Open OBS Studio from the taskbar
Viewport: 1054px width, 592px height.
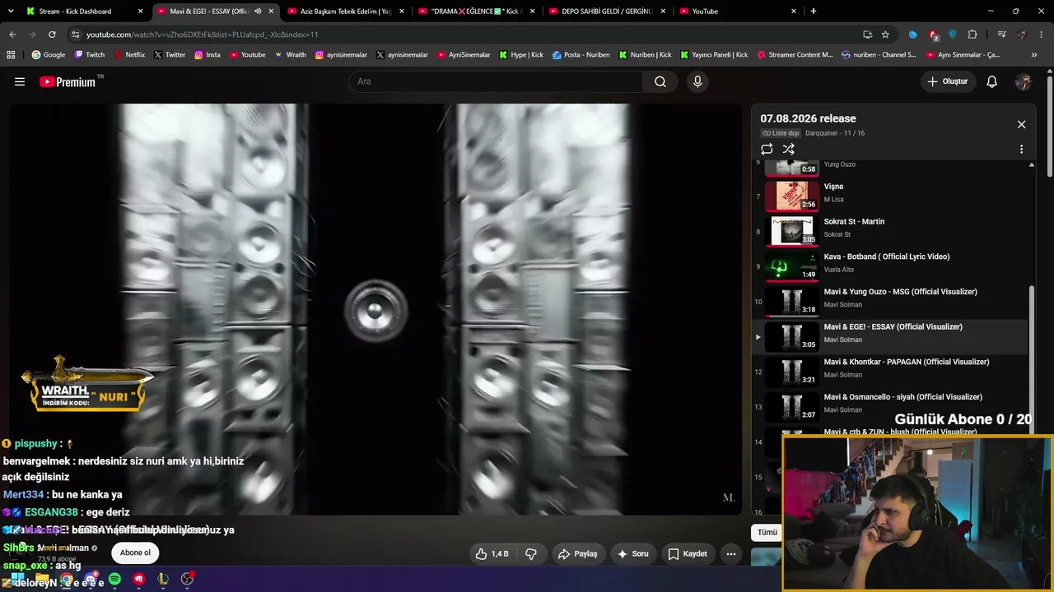pyautogui.click(x=187, y=579)
